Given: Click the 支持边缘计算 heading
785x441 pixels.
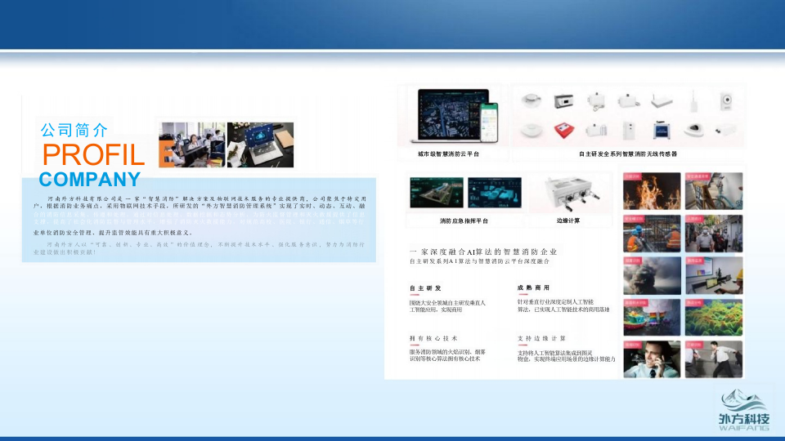Looking at the screenshot, I should click(541, 338).
